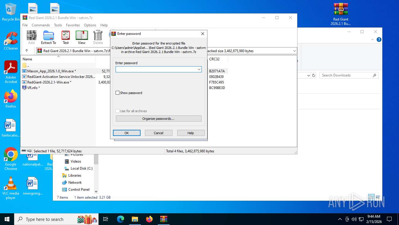The height and width of the screenshot is (225, 399).
Task: Open Adobe Acrobat desktop icon
Action: click(x=11, y=72)
